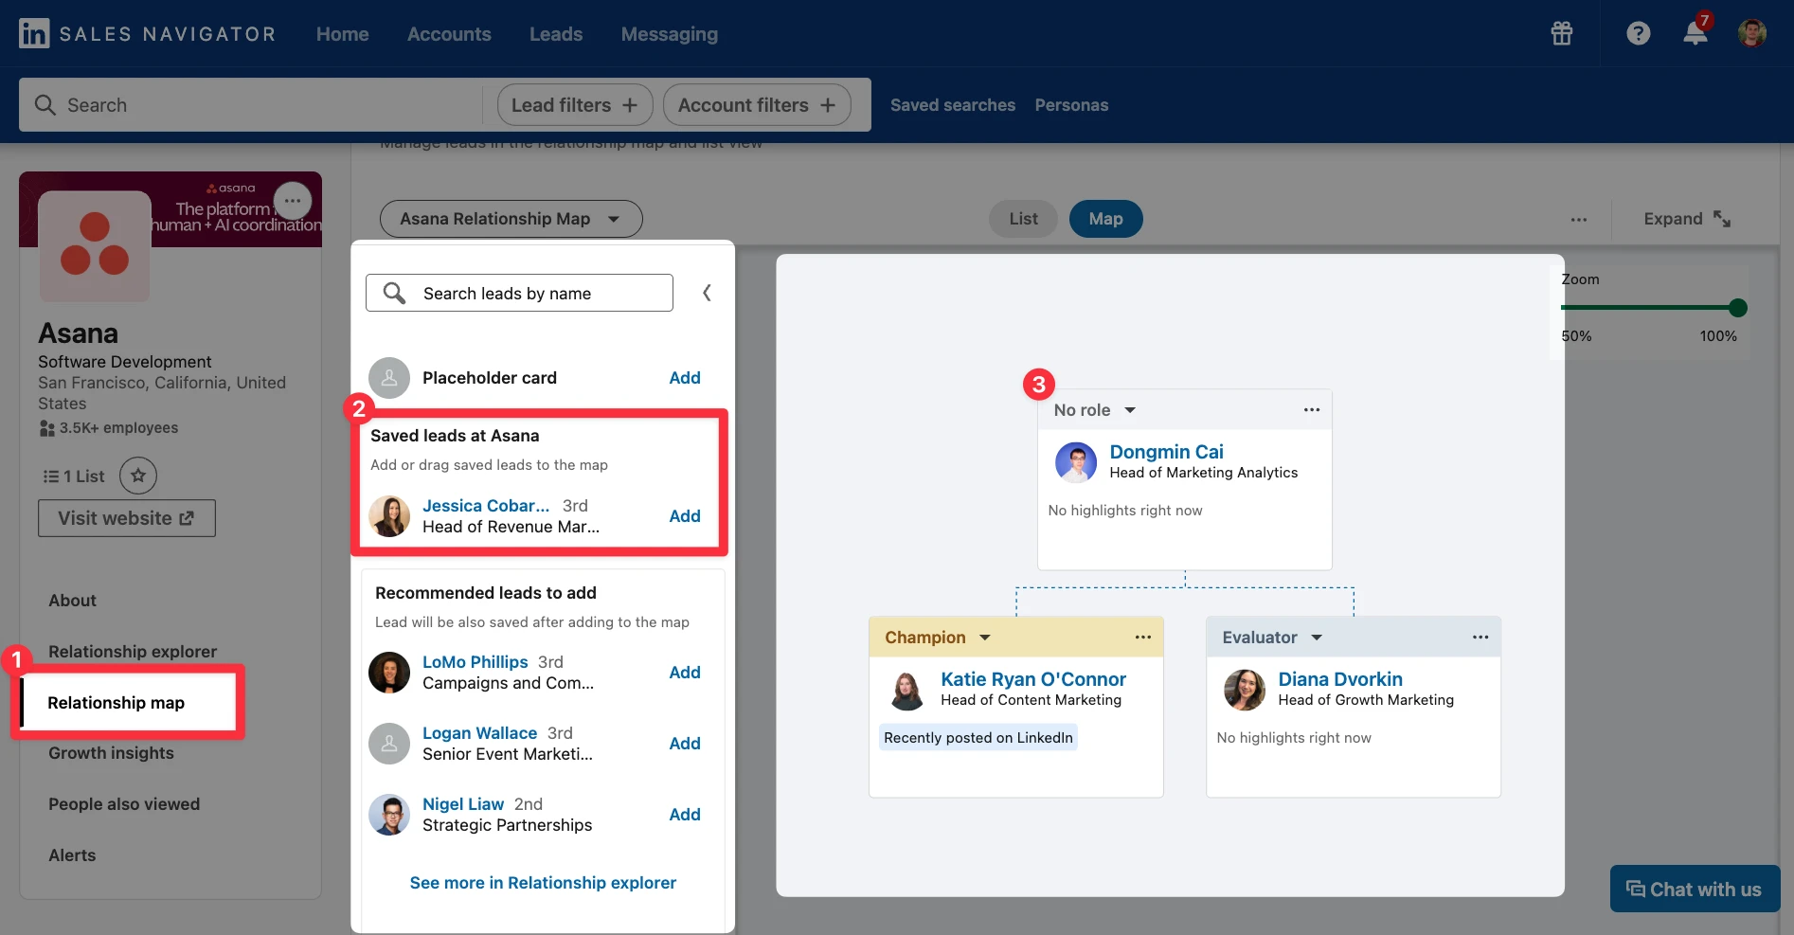This screenshot has width=1794, height=935.
Task: Click Nigel Liaw's profile photo
Action: click(389, 815)
